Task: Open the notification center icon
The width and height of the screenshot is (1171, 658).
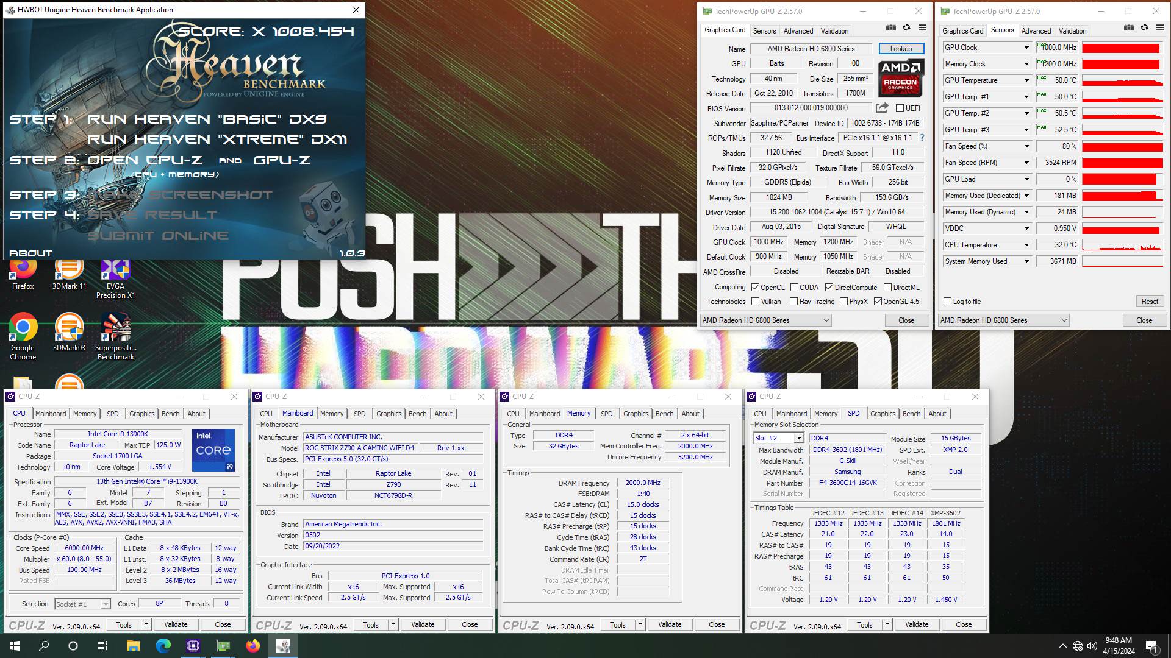Action: pos(1151,646)
